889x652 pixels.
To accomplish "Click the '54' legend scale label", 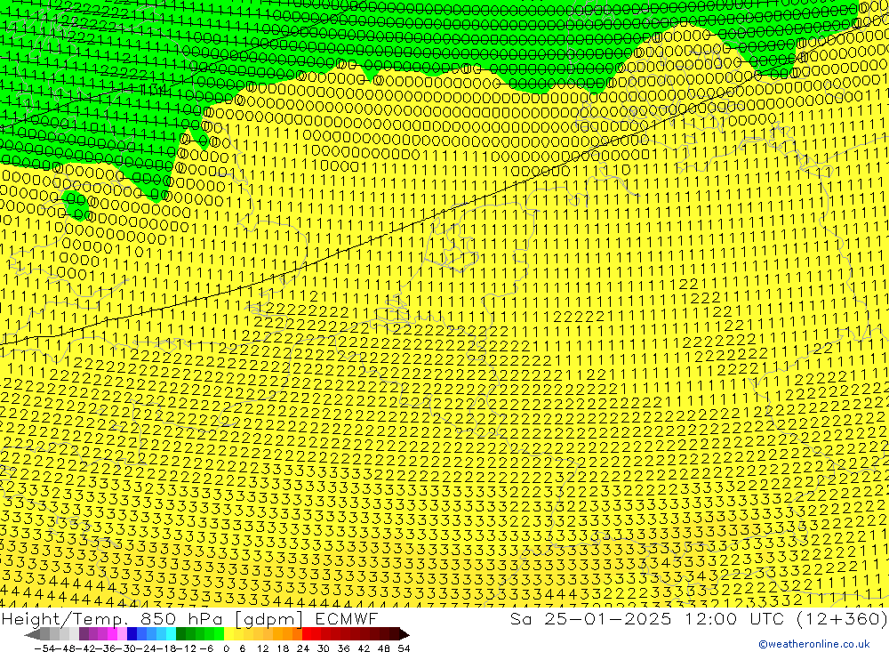I will [x=404, y=648].
